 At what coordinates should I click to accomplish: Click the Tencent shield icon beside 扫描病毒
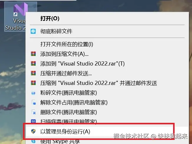coord(33,121)
